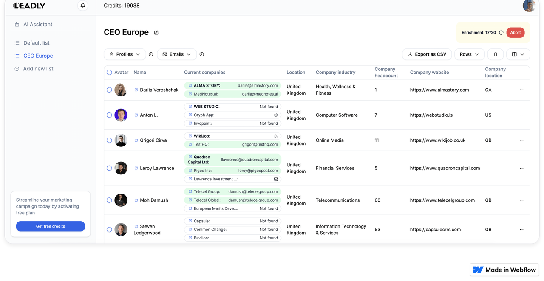
Task: Click the edit icon next to CEO Europe title
Action: click(156, 33)
